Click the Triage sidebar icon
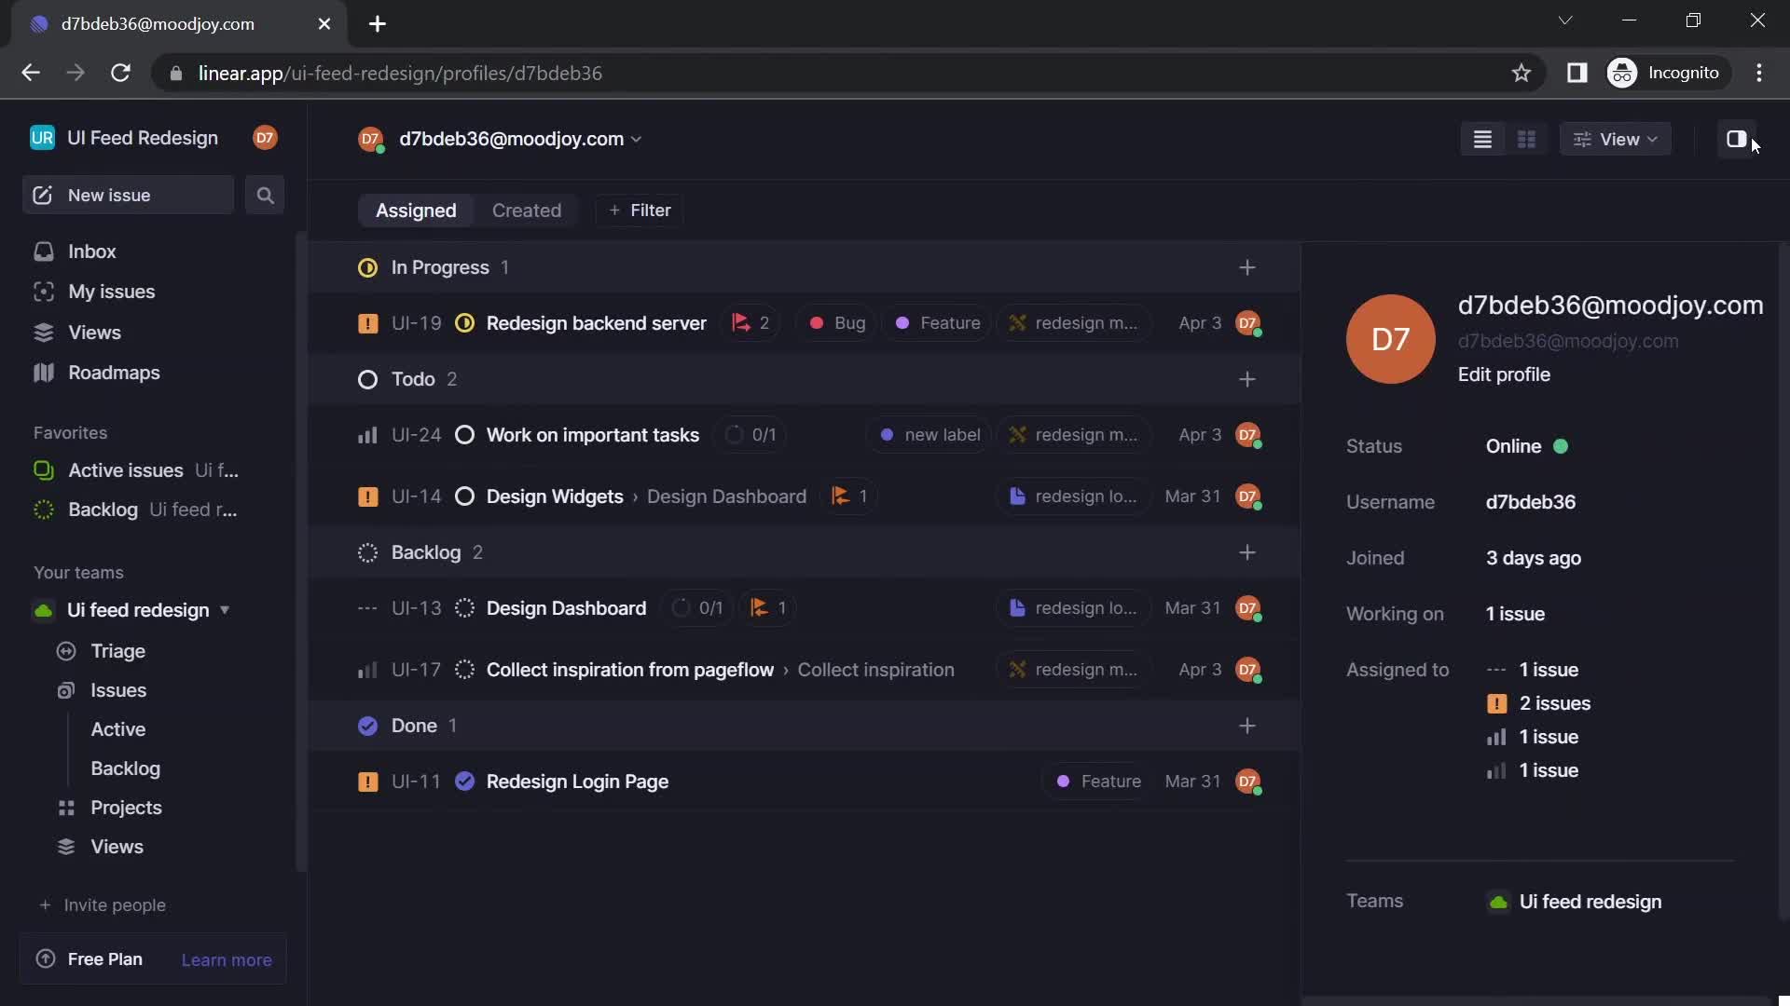1790x1006 pixels. (66, 651)
